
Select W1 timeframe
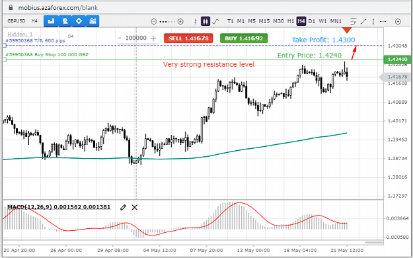tap(322, 21)
